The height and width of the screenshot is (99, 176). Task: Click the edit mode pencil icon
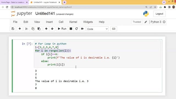146,22
